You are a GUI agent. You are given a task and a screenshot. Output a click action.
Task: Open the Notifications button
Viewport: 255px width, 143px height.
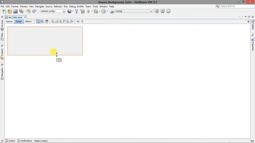(25, 141)
